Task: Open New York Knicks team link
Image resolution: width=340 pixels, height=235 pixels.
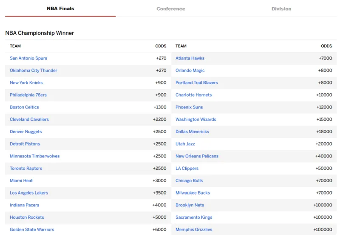Action: 26,83
